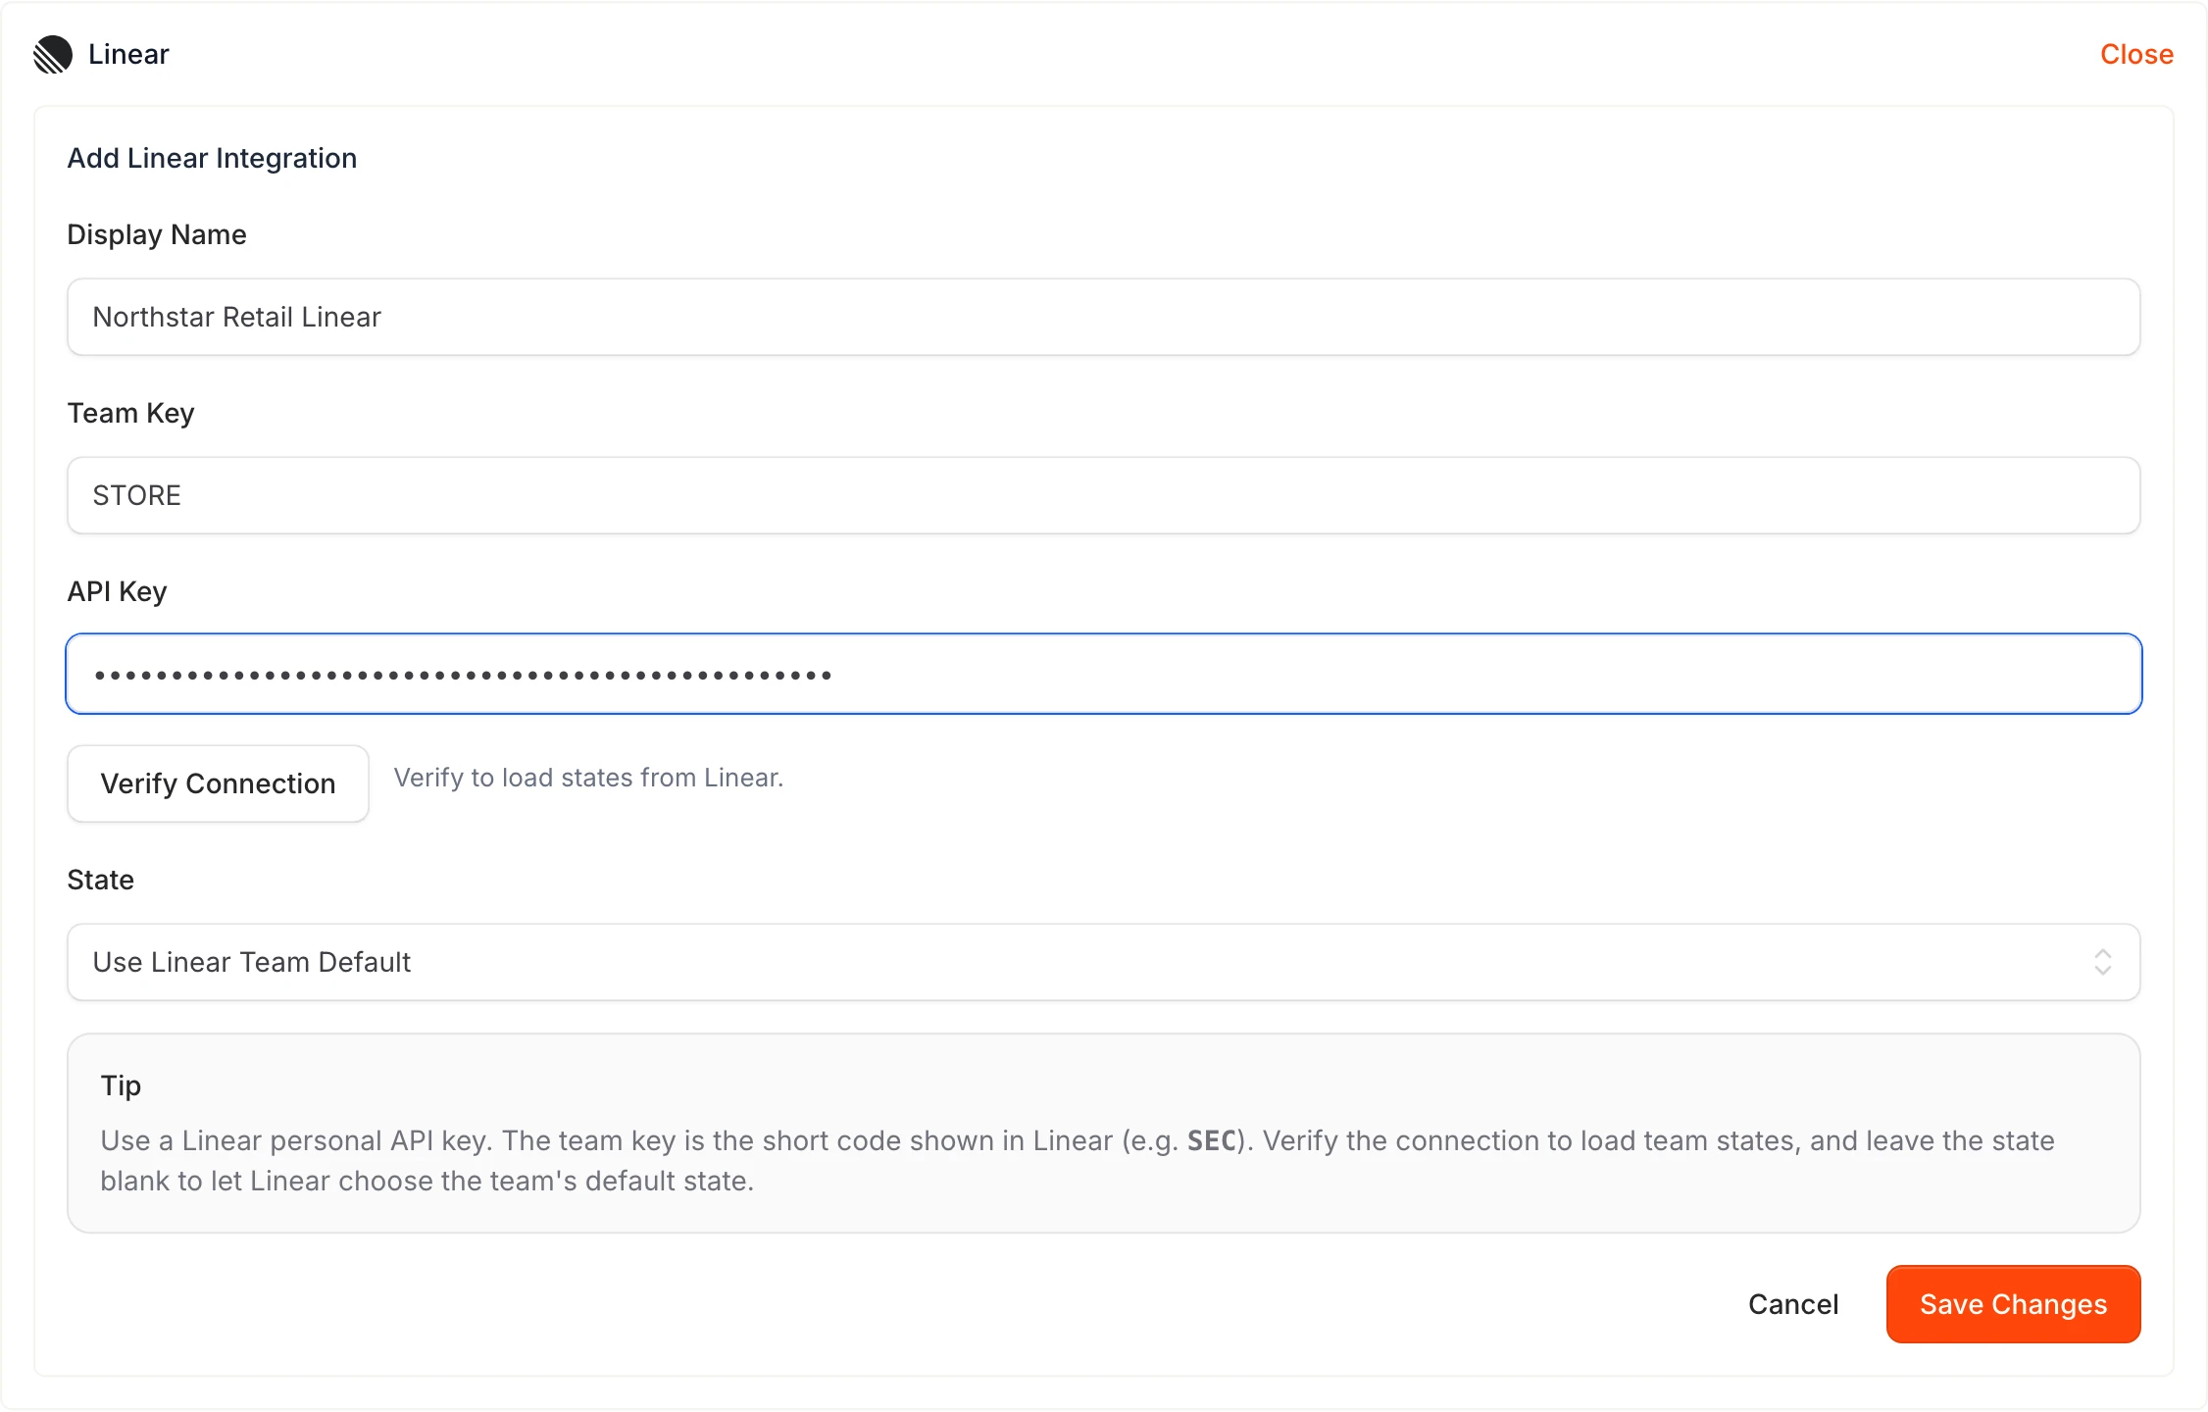Open the State dropdown

click(1103, 962)
